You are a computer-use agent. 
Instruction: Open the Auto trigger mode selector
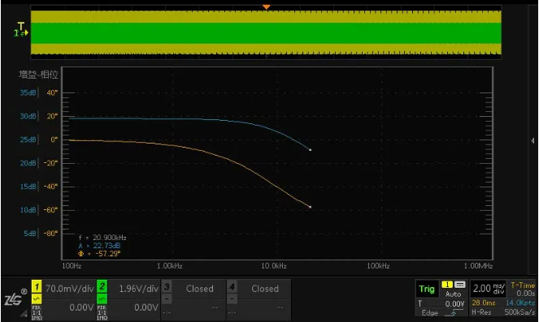454,294
